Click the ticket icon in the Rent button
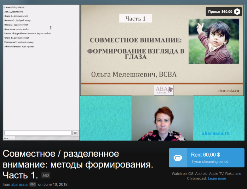 coord(178,157)
